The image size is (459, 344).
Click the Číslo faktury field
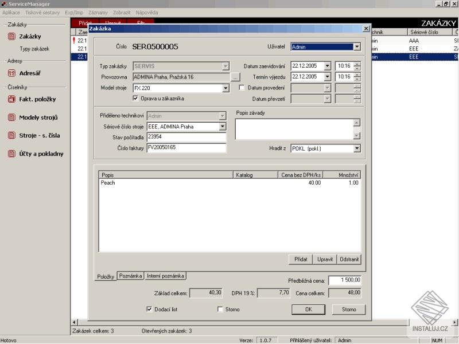[187, 148]
